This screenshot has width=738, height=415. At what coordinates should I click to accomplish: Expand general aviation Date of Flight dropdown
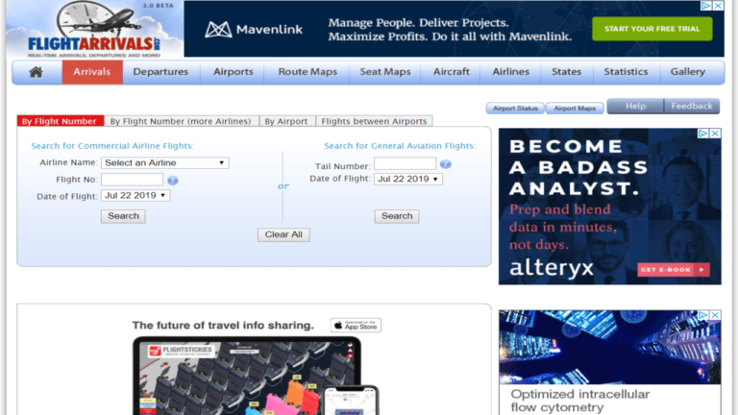pyautogui.click(x=408, y=179)
